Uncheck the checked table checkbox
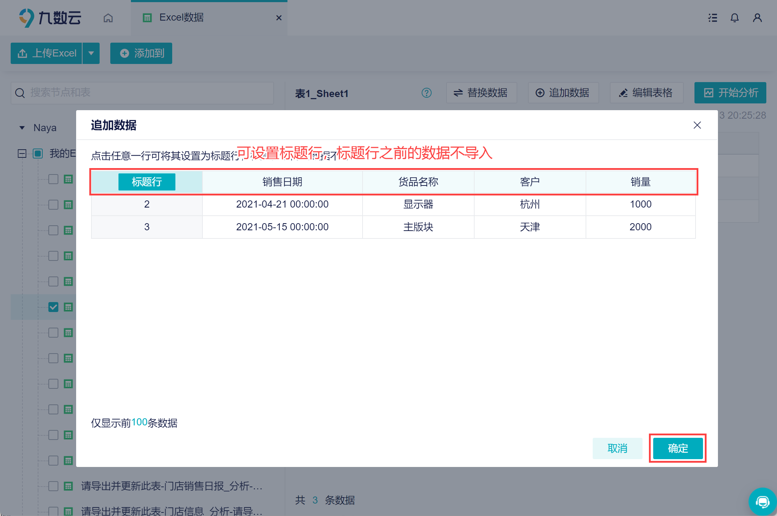This screenshot has width=777, height=516. click(x=53, y=307)
